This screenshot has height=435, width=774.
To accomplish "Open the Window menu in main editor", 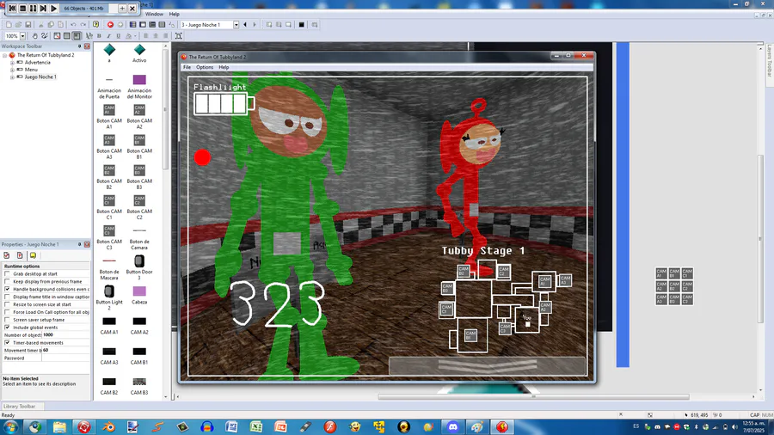I will 154,15.
